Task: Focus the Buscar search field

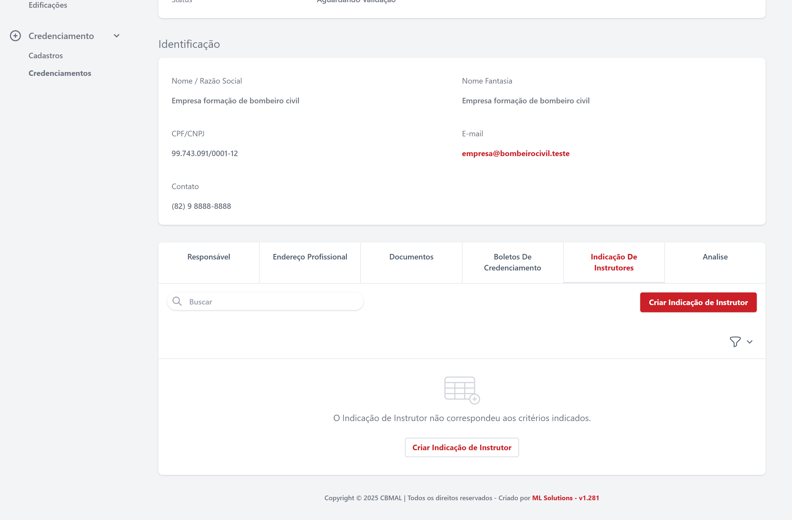Action: point(273,302)
